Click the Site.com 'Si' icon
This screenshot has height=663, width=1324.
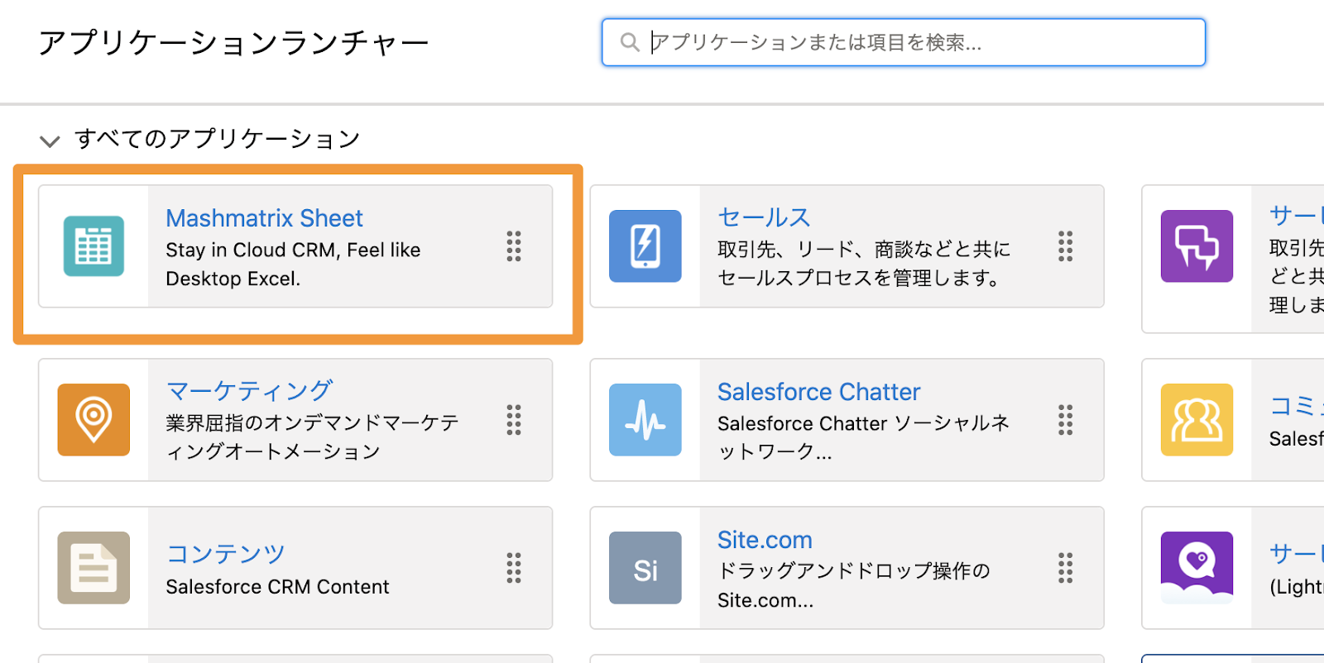point(645,568)
